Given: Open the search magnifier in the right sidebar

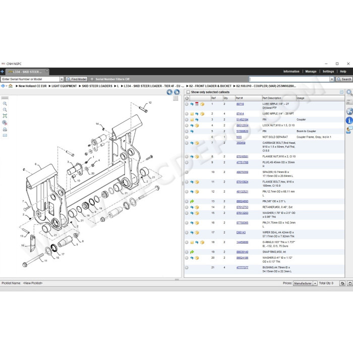Looking at the screenshot, I should [349, 92].
